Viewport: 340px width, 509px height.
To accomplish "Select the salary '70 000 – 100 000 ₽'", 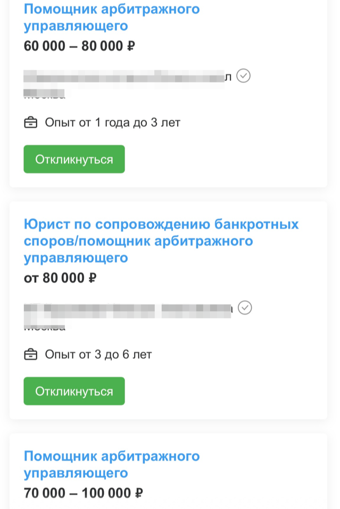I will 84,493.
